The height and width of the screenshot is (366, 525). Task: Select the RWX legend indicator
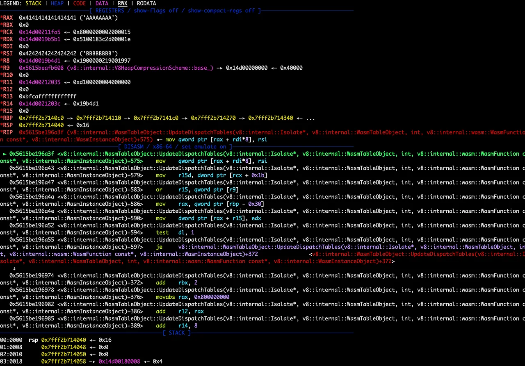pyautogui.click(x=122, y=3)
